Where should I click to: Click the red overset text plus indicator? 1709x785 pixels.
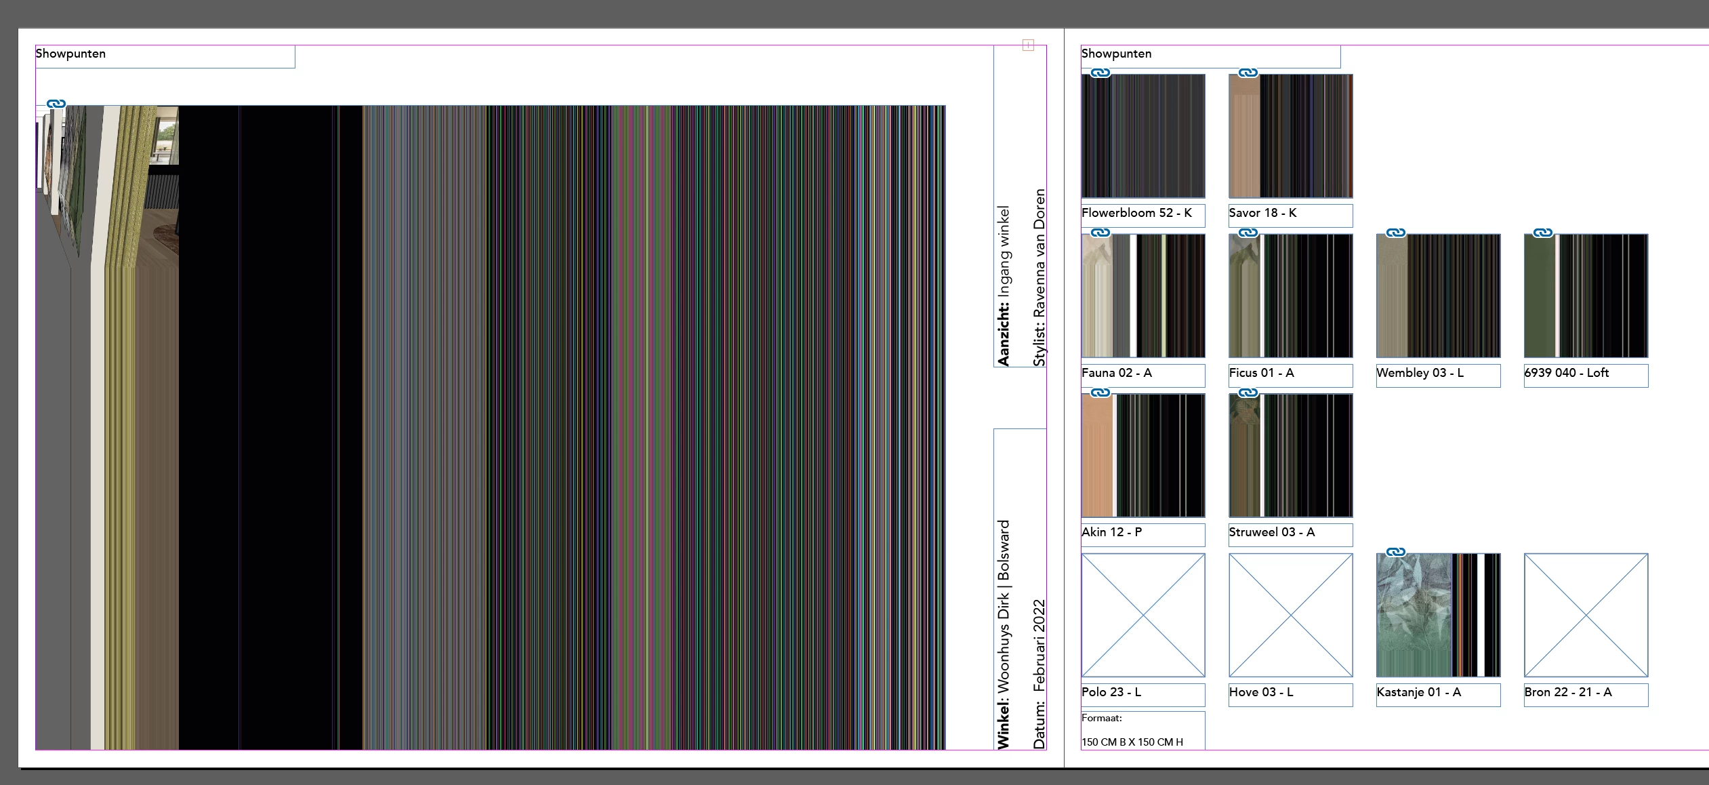click(1028, 45)
